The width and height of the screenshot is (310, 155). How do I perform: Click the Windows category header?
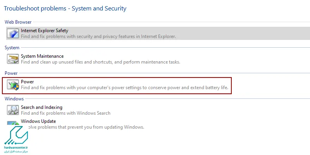point(14,99)
